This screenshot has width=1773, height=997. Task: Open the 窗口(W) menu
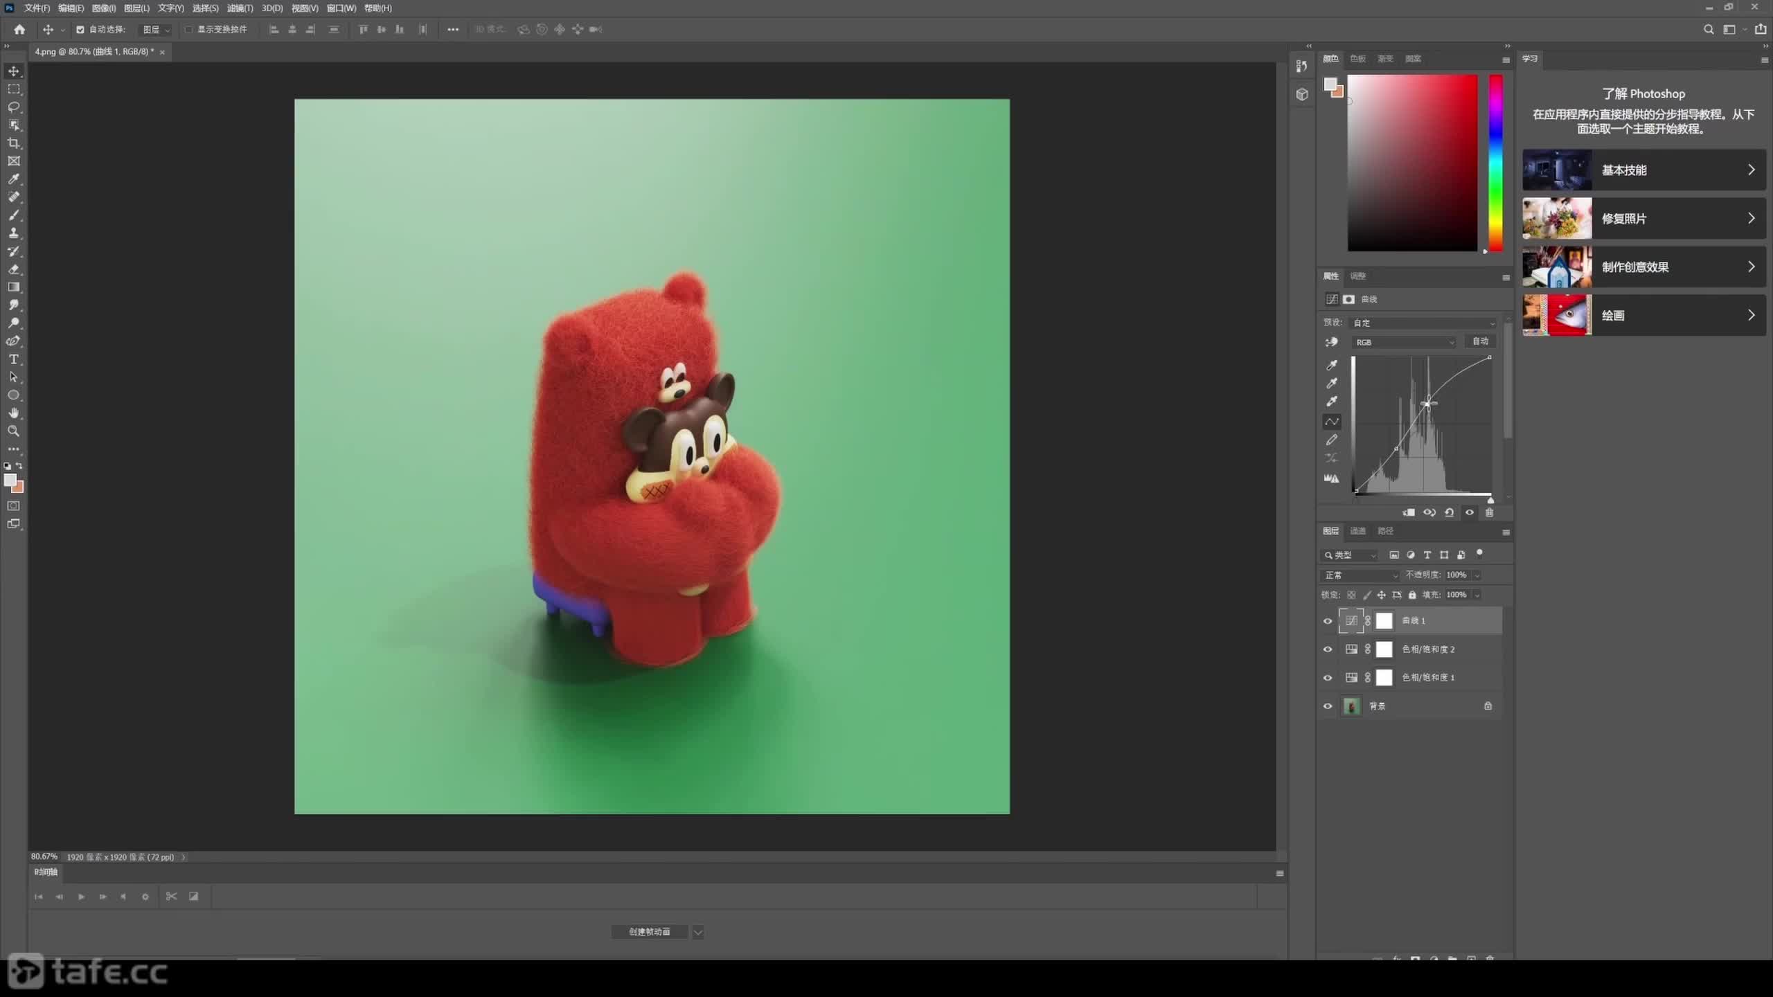pos(341,8)
